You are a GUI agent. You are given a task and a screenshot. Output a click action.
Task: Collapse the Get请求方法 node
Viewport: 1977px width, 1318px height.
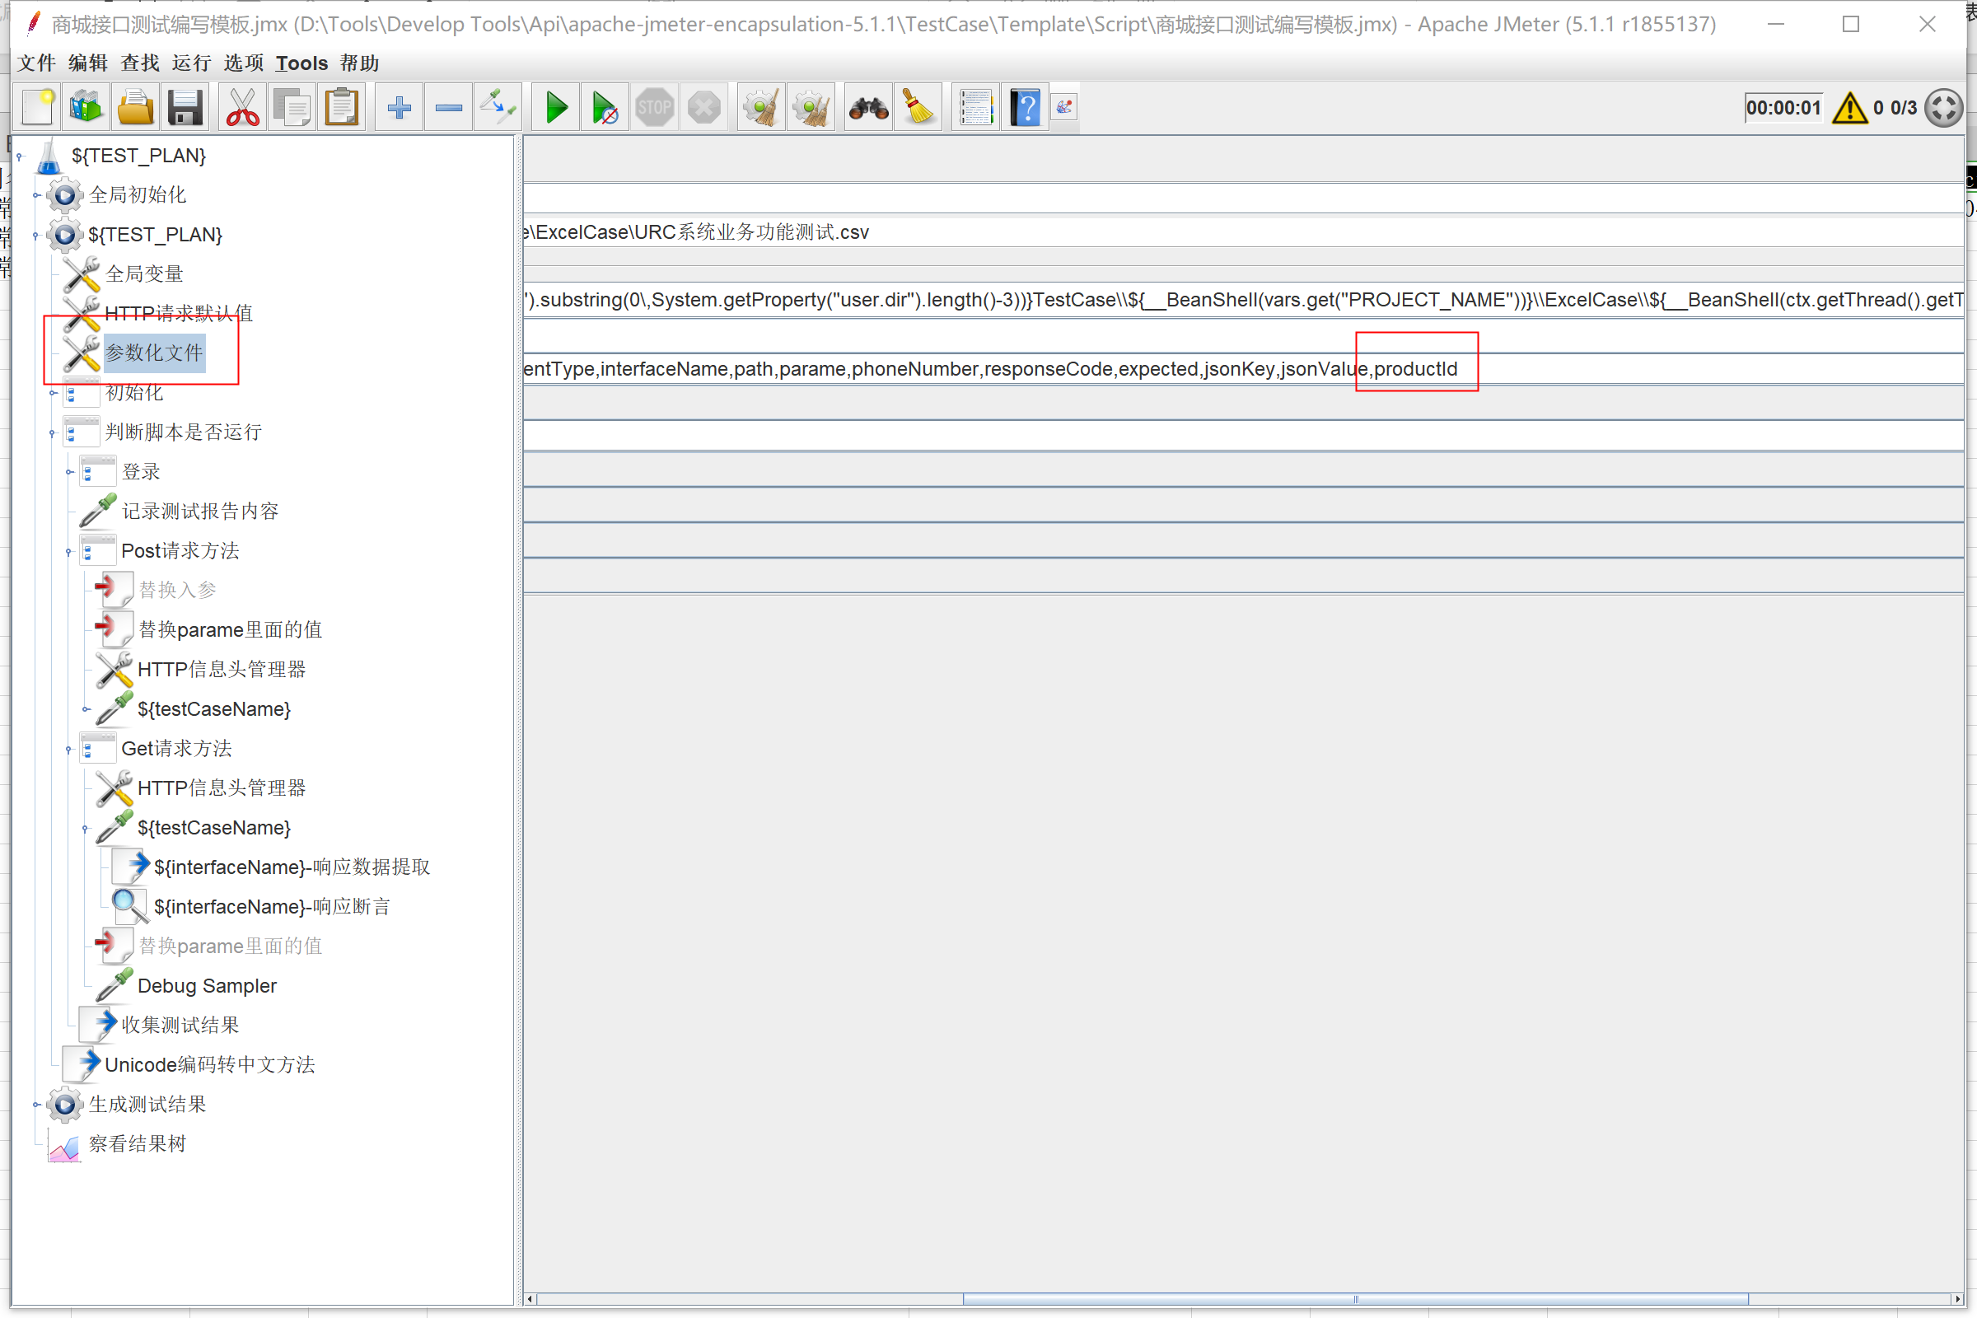click(x=70, y=749)
